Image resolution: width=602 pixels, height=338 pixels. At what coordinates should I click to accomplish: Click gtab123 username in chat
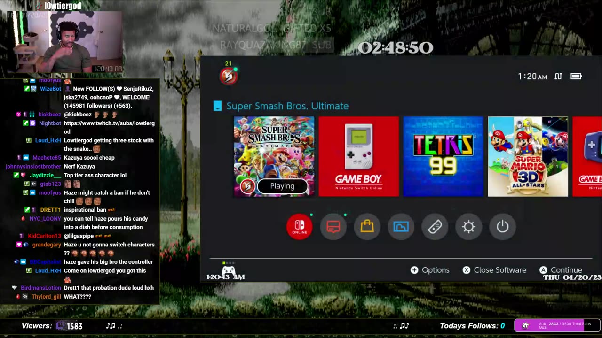tap(50, 184)
